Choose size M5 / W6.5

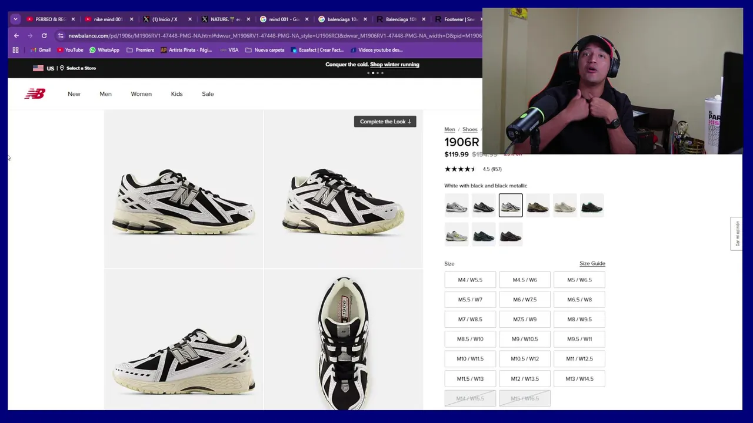[x=579, y=280]
